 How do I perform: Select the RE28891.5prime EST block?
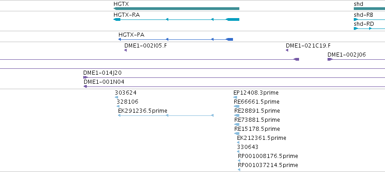coord(237,115)
